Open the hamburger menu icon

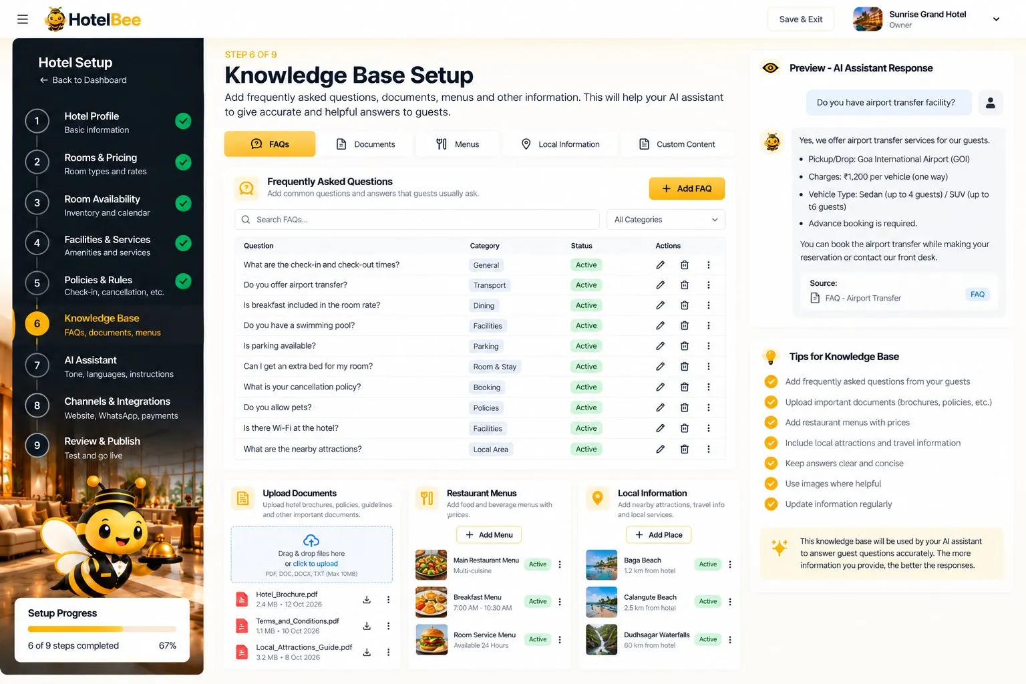pyautogui.click(x=23, y=19)
